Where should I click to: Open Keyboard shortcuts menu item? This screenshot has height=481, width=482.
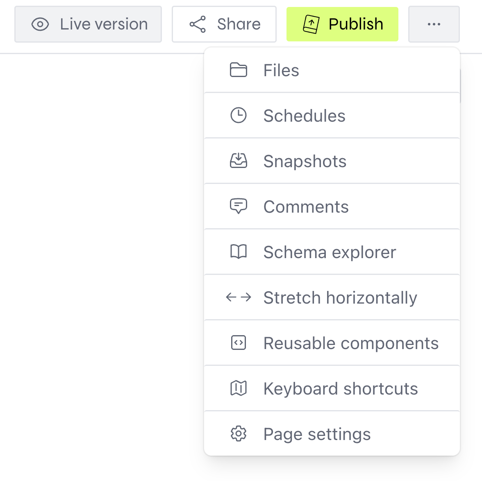pyautogui.click(x=340, y=388)
